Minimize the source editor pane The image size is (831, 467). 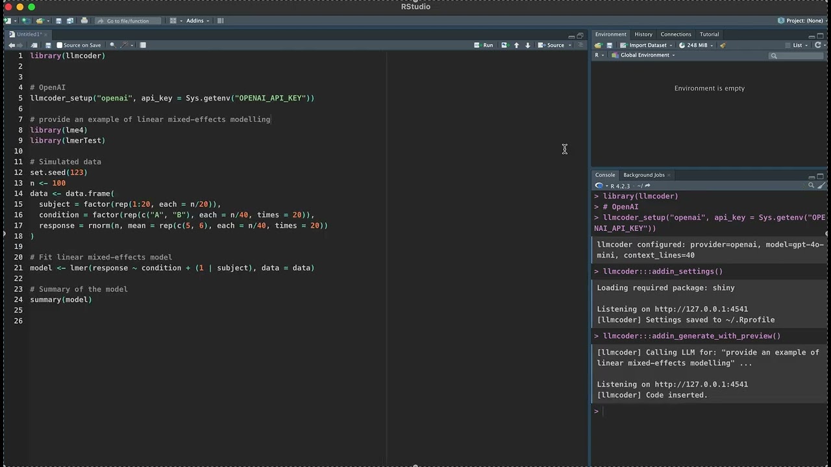point(571,36)
